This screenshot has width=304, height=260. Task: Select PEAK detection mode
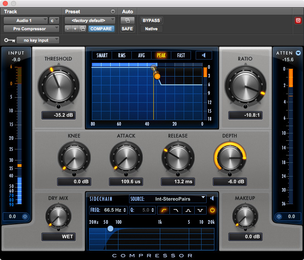(x=161, y=55)
